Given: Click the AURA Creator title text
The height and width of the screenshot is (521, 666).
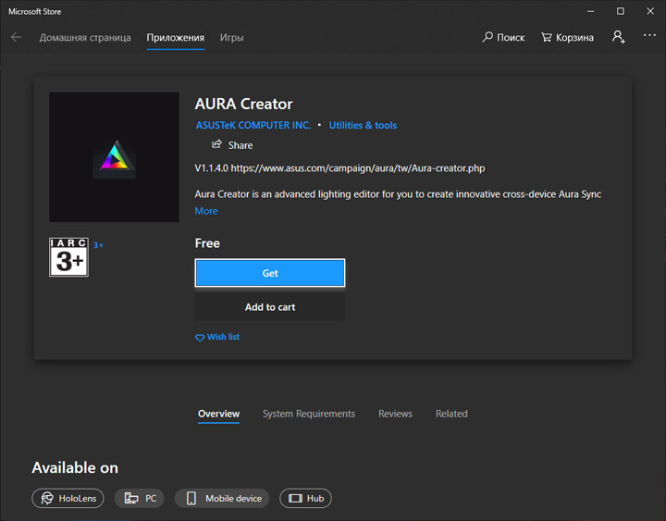Looking at the screenshot, I should click(x=244, y=104).
